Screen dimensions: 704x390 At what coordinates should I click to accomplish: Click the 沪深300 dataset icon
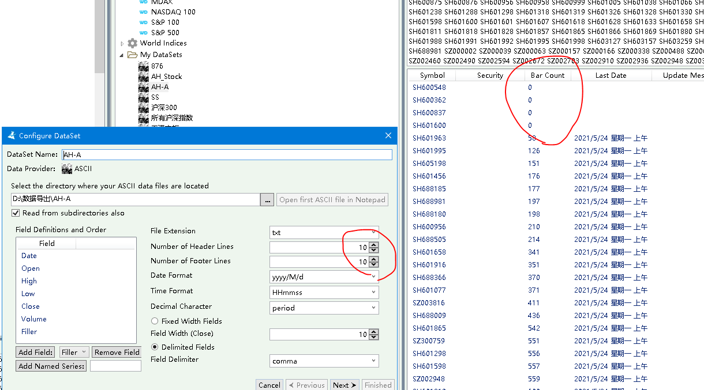[x=144, y=108]
